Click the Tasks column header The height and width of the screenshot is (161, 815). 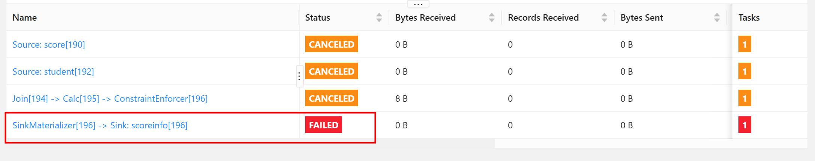(749, 18)
